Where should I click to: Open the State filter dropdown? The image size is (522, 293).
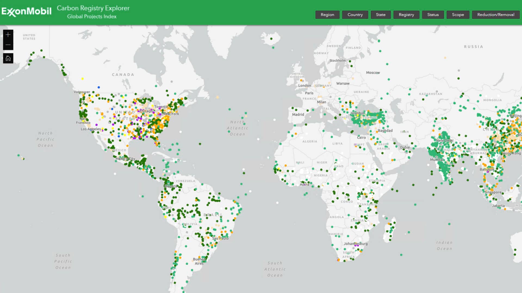tap(381, 15)
